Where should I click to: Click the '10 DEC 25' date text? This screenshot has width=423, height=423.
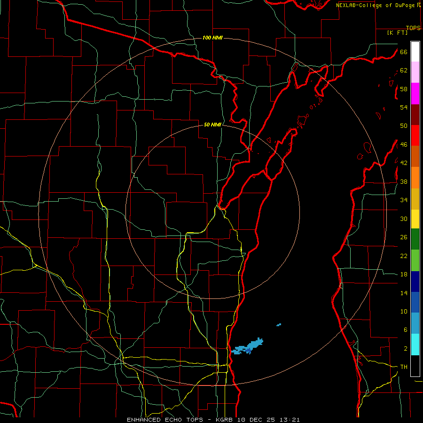pyautogui.click(x=256, y=420)
